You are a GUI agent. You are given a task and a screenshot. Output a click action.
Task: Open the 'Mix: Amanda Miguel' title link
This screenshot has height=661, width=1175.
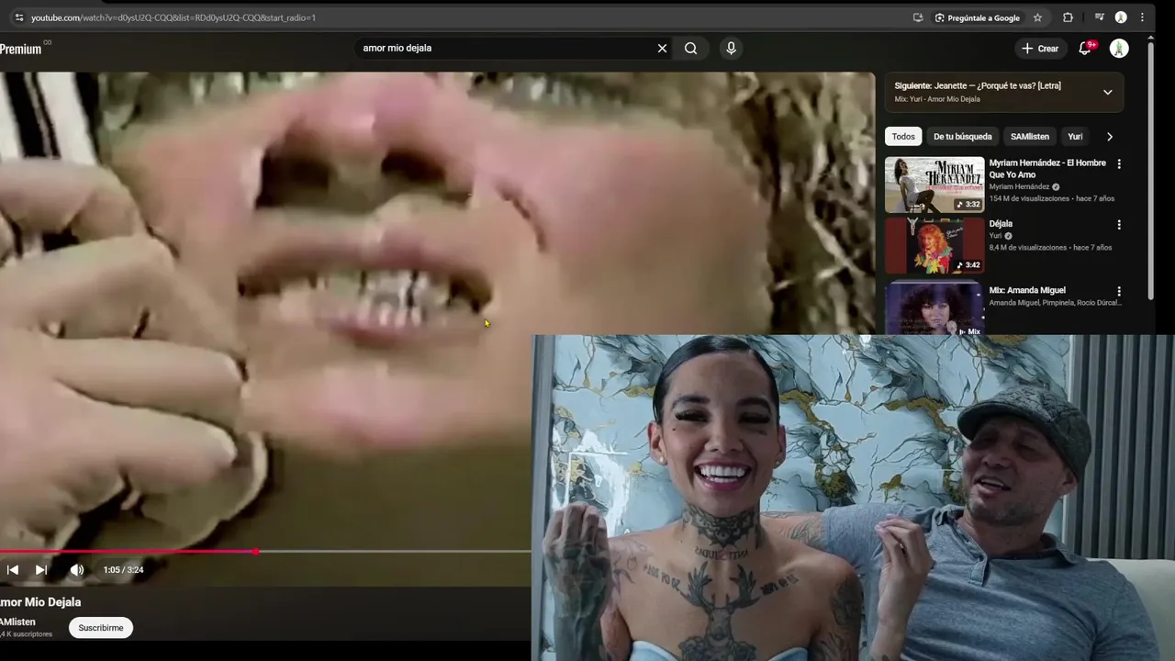coord(1027,291)
